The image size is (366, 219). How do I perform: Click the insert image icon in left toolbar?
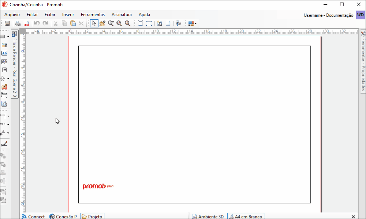click(4, 45)
